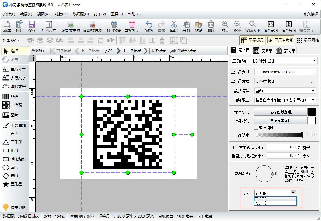Click 选择前景颜色 button
The image size is (321, 221).
pyautogui.click(x=281, y=112)
